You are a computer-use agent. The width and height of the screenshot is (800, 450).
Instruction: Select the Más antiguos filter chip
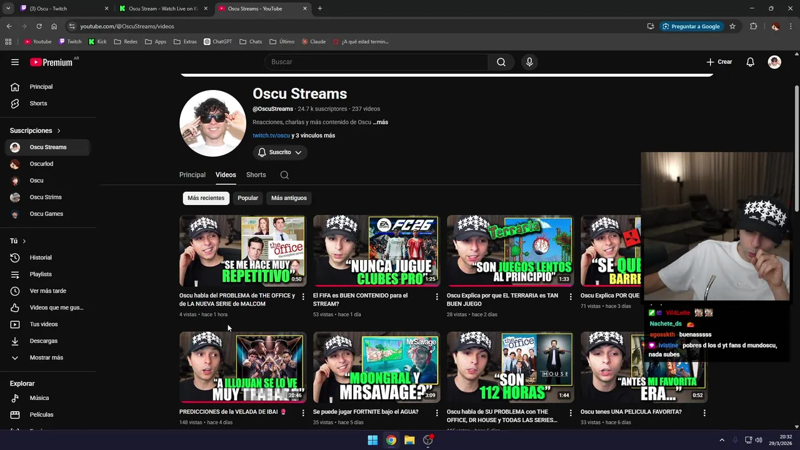coord(289,198)
